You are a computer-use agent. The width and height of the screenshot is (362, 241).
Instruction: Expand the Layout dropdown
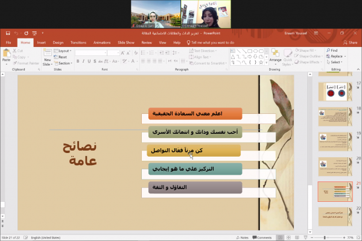coord(64,51)
